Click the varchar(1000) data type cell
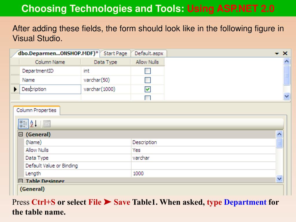This screenshot has width=296, height=222. pyautogui.click(x=106, y=89)
